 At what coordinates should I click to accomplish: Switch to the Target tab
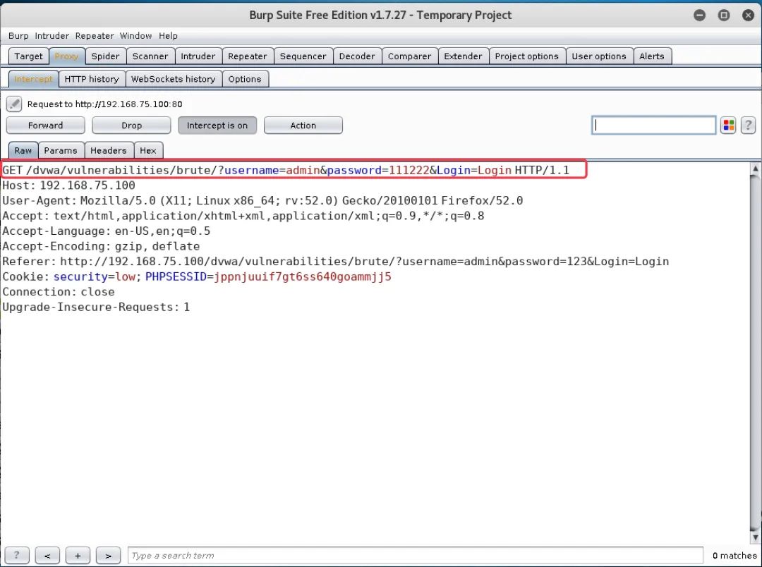pos(29,56)
